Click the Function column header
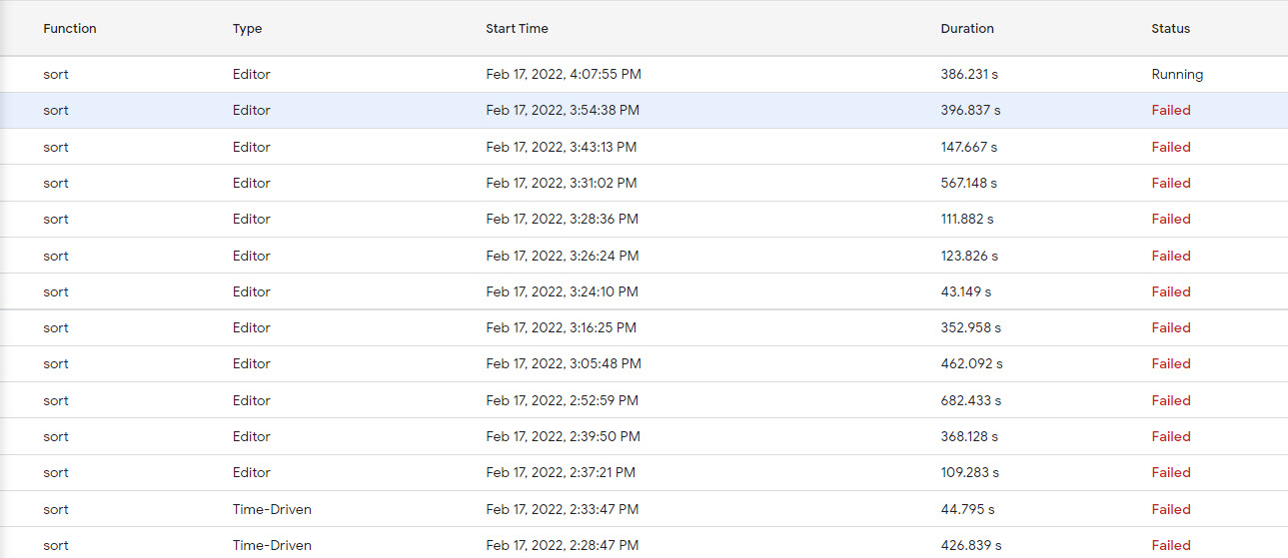This screenshot has height=558, width=1288. pos(70,29)
